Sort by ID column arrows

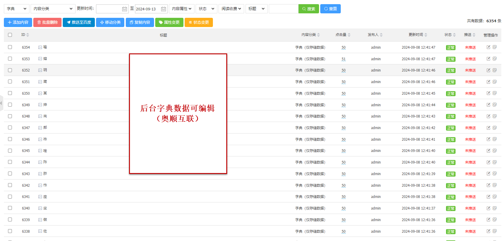28,35
